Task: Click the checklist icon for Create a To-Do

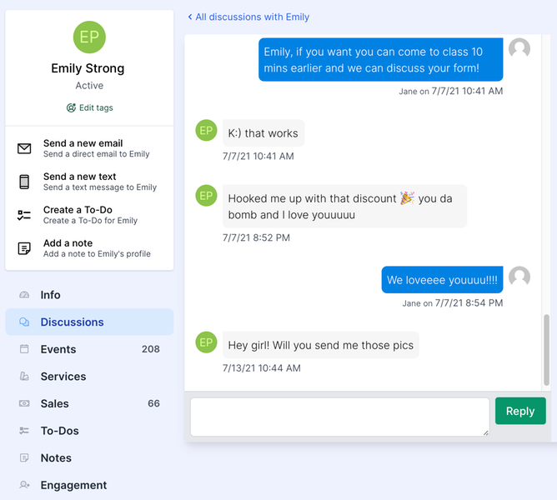Action: pyautogui.click(x=24, y=215)
